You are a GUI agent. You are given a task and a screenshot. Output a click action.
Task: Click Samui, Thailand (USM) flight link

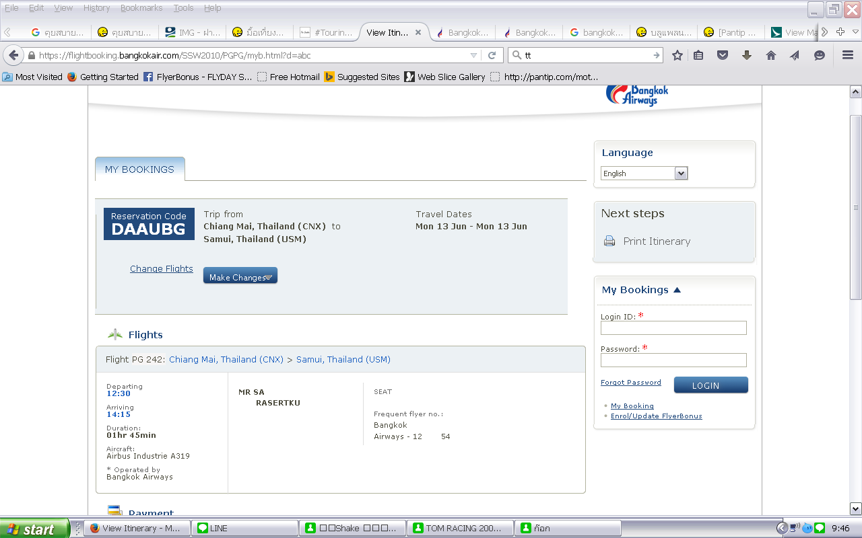(343, 359)
